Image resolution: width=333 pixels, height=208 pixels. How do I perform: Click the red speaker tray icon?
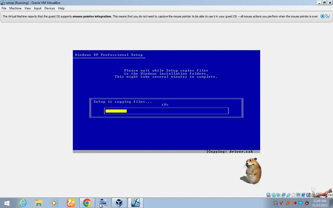307,203
